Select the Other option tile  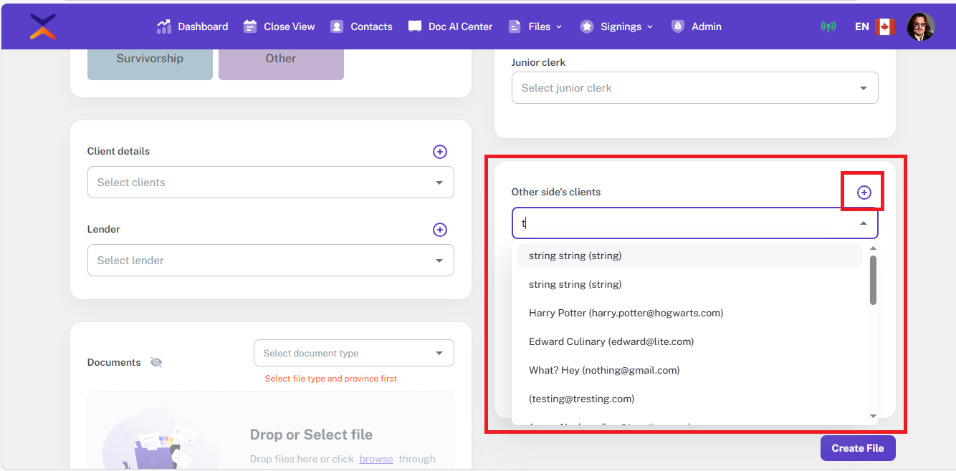(x=281, y=60)
